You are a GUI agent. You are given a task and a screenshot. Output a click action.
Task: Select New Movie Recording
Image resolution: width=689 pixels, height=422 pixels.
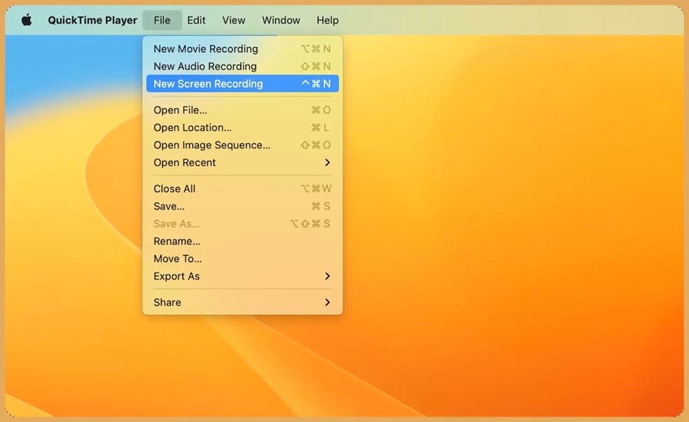coord(206,49)
